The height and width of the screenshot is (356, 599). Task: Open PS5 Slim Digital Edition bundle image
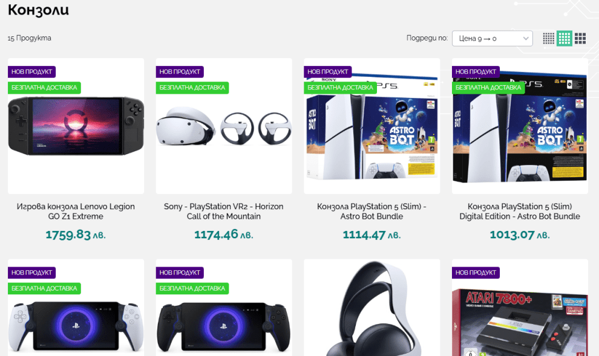(520, 126)
